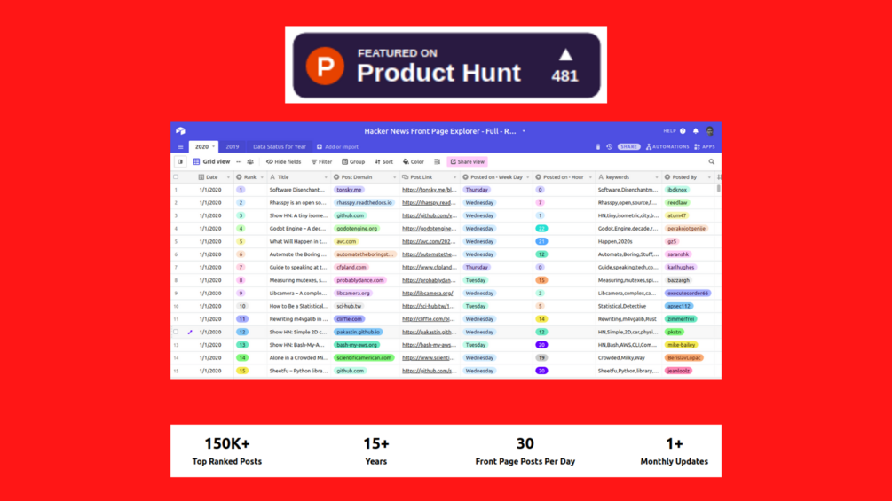Open the help question mark icon
Image resolution: width=892 pixels, height=501 pixels.
683,131
